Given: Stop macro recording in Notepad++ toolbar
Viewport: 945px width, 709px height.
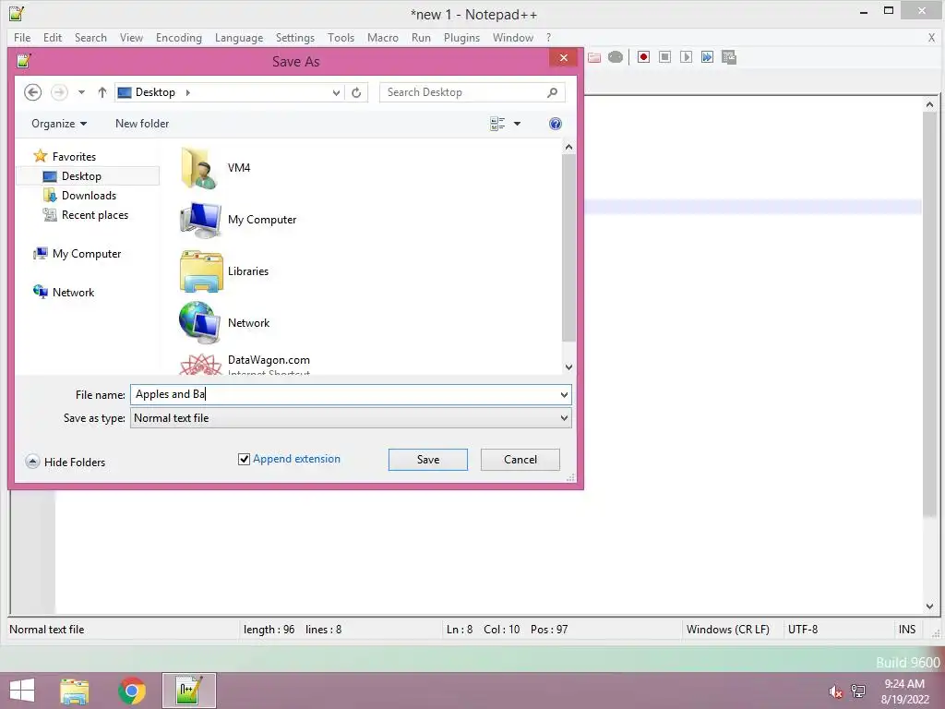Looking at the screenshot, I should tap(664, 57).
